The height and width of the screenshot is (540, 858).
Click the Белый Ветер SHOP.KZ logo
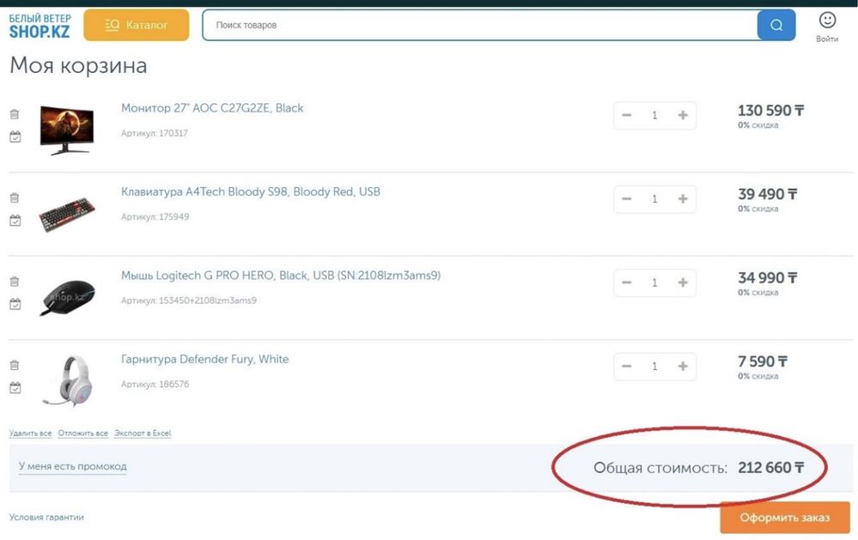[x=40, y=26]
